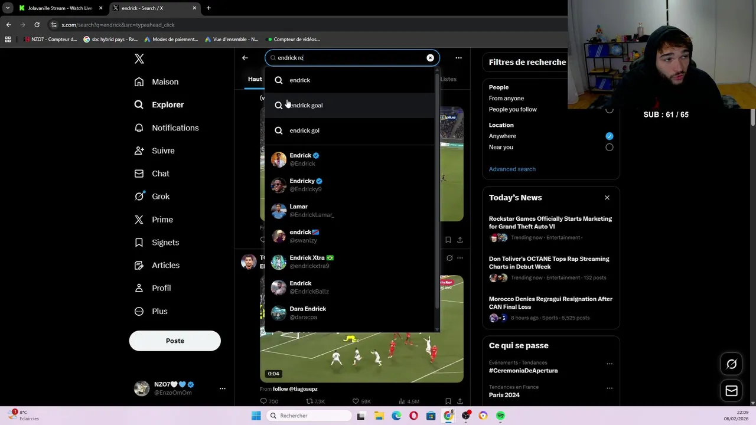Play the 0:04 football video
The height and width of the screenshot is (425, 756).
click(361, 357)
